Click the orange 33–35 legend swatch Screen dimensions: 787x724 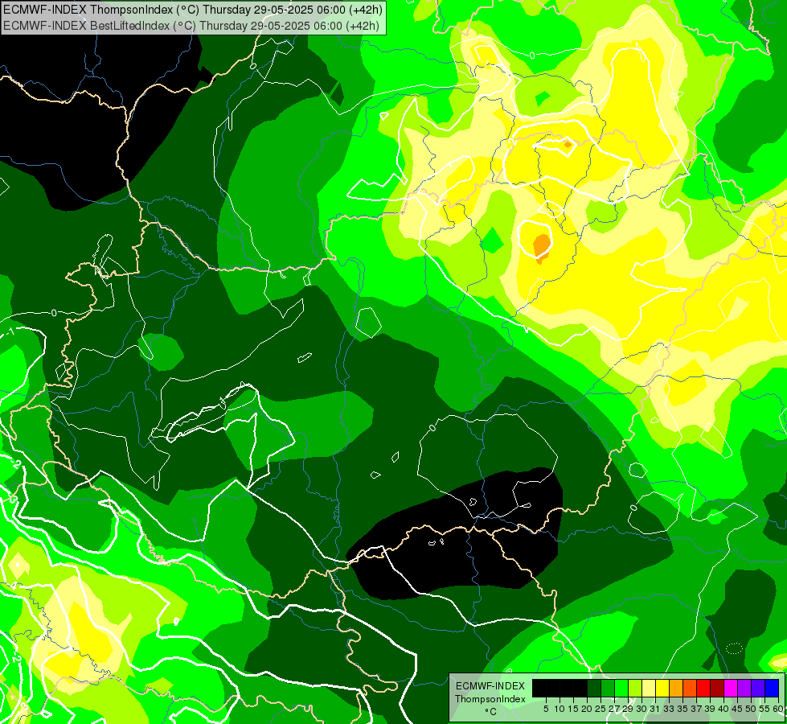coord(676,688)
